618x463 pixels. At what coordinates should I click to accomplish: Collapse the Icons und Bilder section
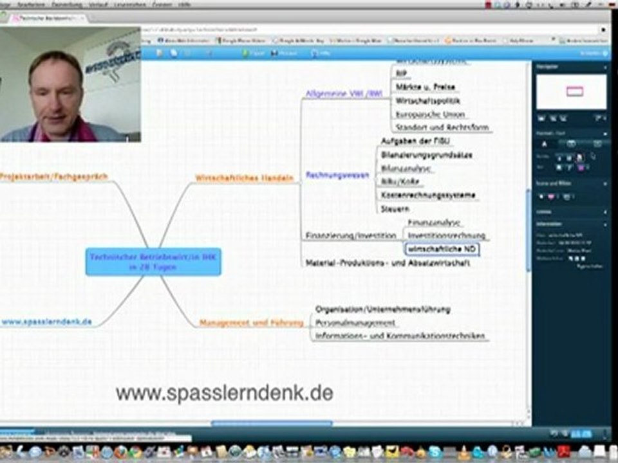pos(605,183)
